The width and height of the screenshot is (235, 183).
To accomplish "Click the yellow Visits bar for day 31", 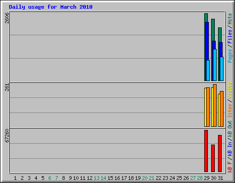I will 219,110.
